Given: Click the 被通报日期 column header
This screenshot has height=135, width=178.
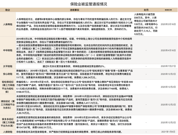Looking at the screenshot, I should tap(168, 10).
